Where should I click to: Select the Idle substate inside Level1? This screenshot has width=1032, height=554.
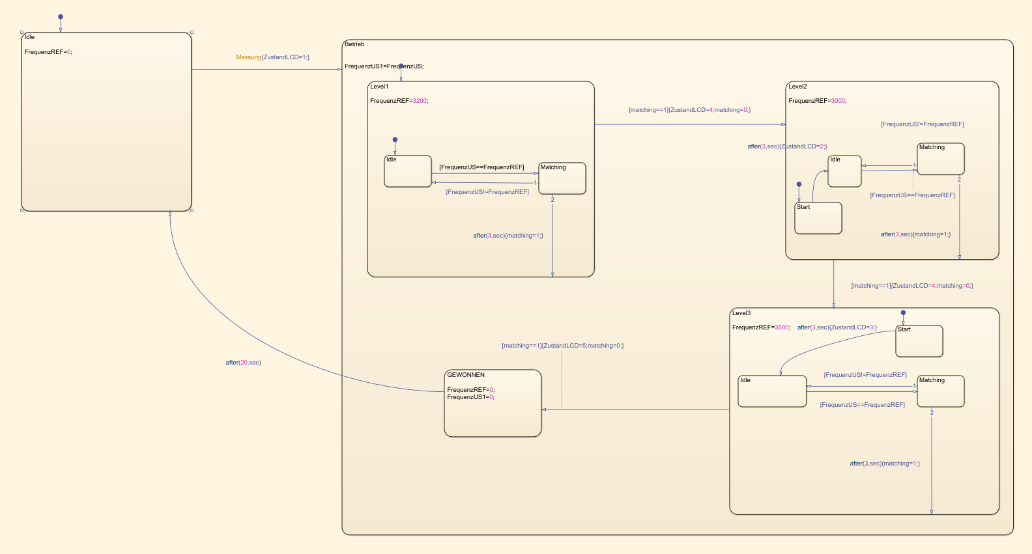408,172
